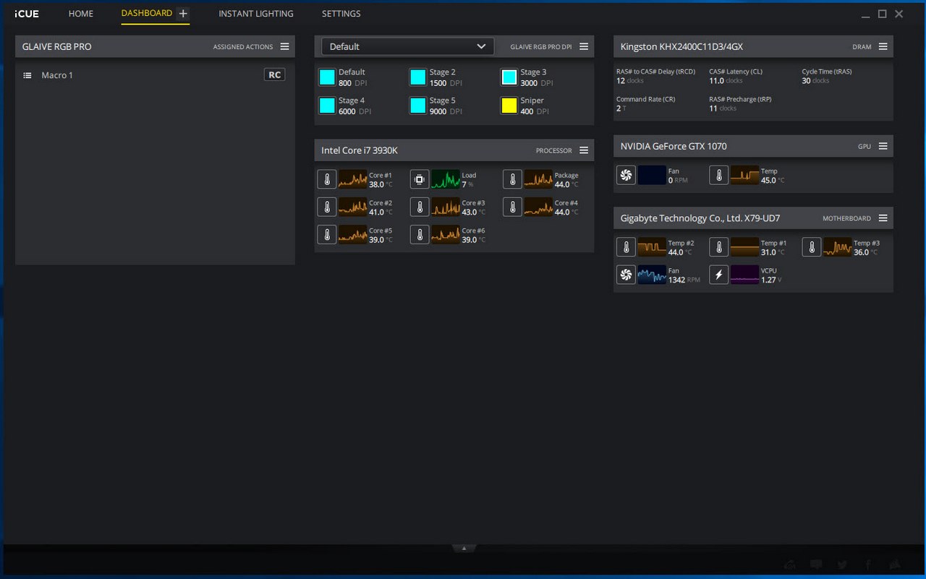The height and width of the screenshot is (579, 926).
Task: Open the Twitter icon in bottom bar
Action: [842, 565]
